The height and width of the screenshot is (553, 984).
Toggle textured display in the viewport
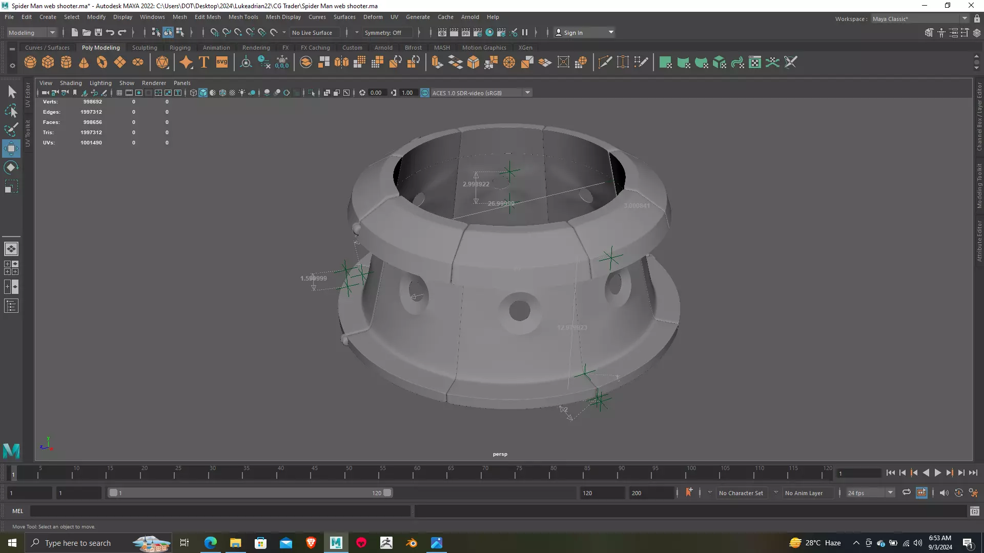[232, 93]
